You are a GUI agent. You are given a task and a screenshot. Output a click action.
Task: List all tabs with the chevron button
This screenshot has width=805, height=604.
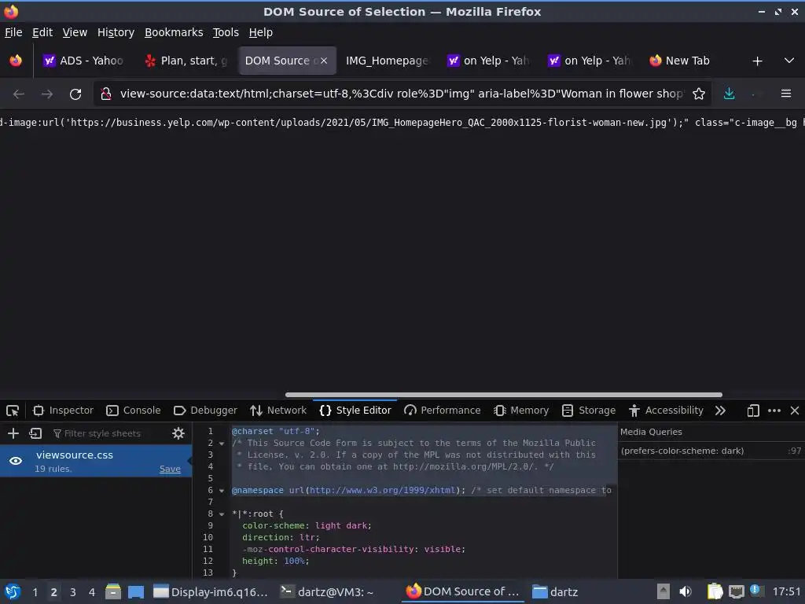coord(789,61)
